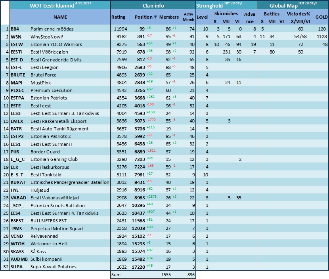Click the Victories% header

point(298,14)
